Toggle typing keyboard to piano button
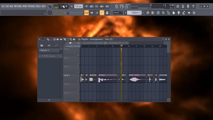 87,13
